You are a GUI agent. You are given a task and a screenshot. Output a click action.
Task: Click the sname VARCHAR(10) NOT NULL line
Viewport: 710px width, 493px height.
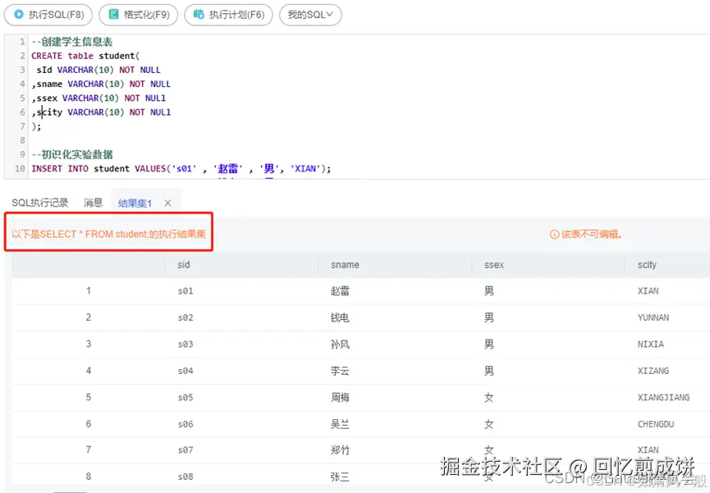[x=101, y=84]
